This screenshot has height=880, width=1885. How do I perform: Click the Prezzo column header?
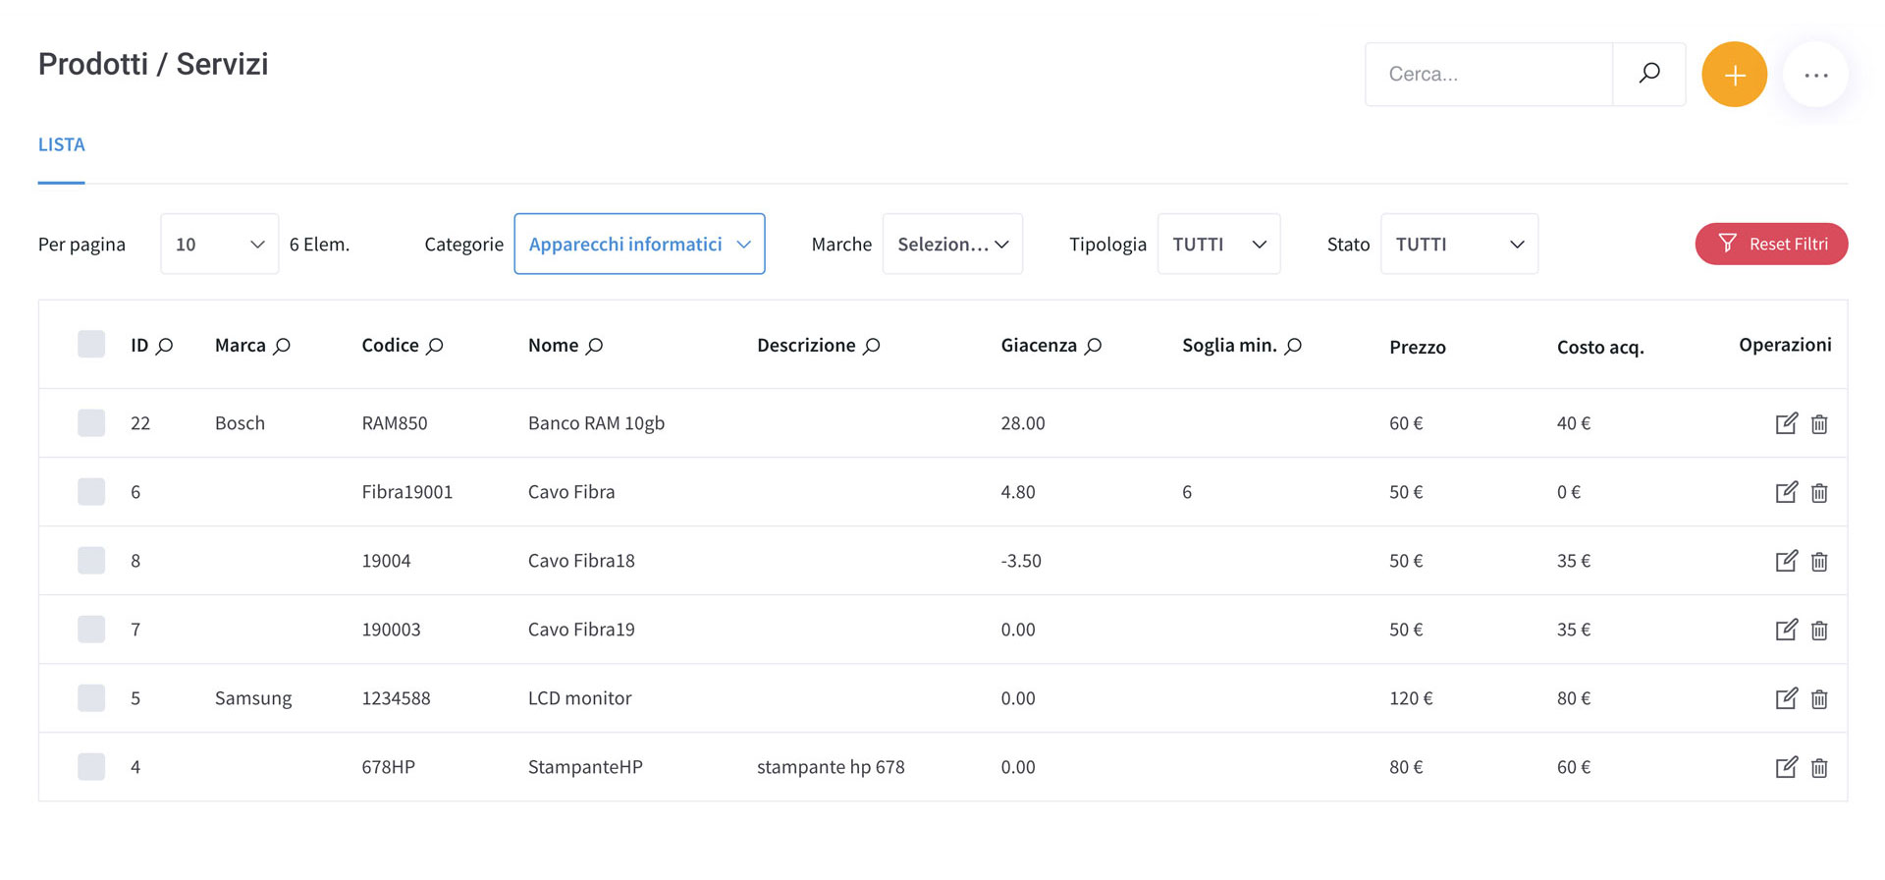pyautogui.click(x=1418, y=347)
